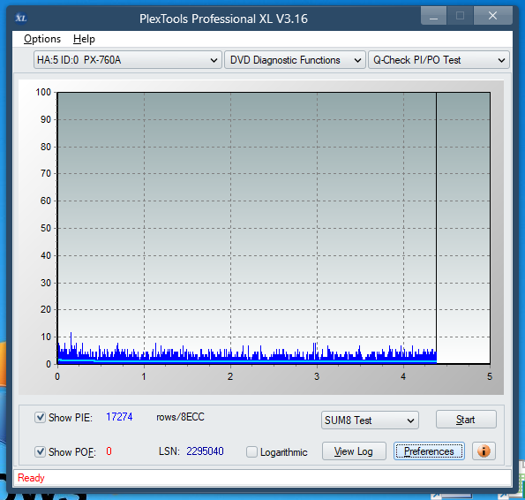Open the Q-Check PI/PO Test dropdown
The height and width of the screenshot is (500, 525).
[439, 60]
